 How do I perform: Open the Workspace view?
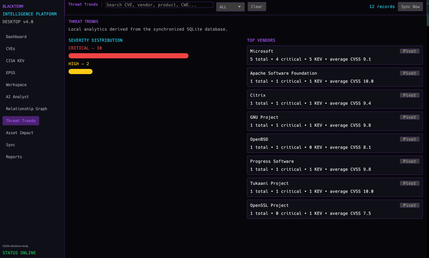click(16, 85)
